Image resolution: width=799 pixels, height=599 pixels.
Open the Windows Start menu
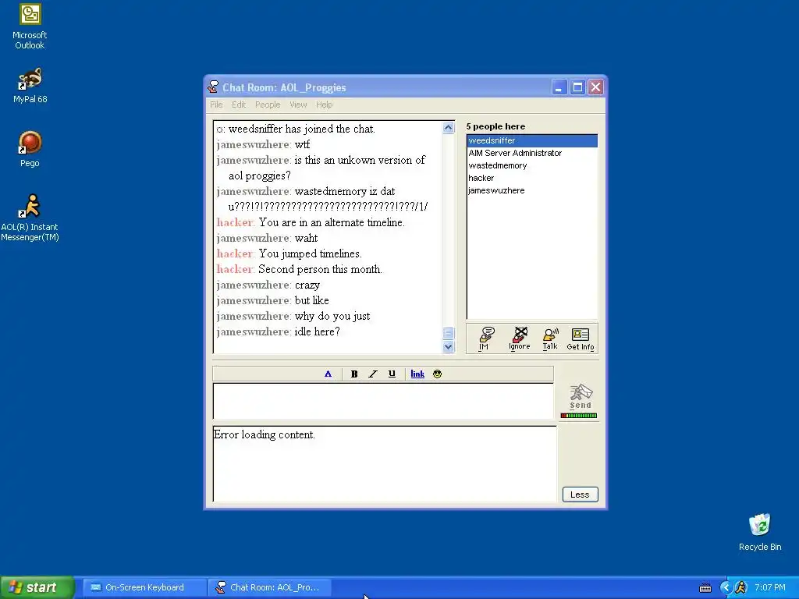[x=37, y=587]
